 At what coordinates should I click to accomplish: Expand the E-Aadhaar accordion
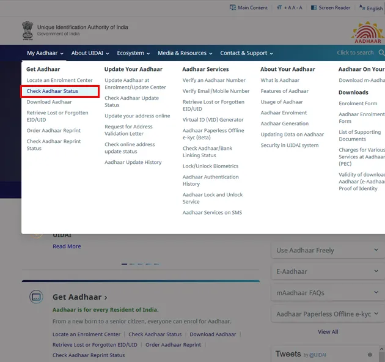coord(376,271)
